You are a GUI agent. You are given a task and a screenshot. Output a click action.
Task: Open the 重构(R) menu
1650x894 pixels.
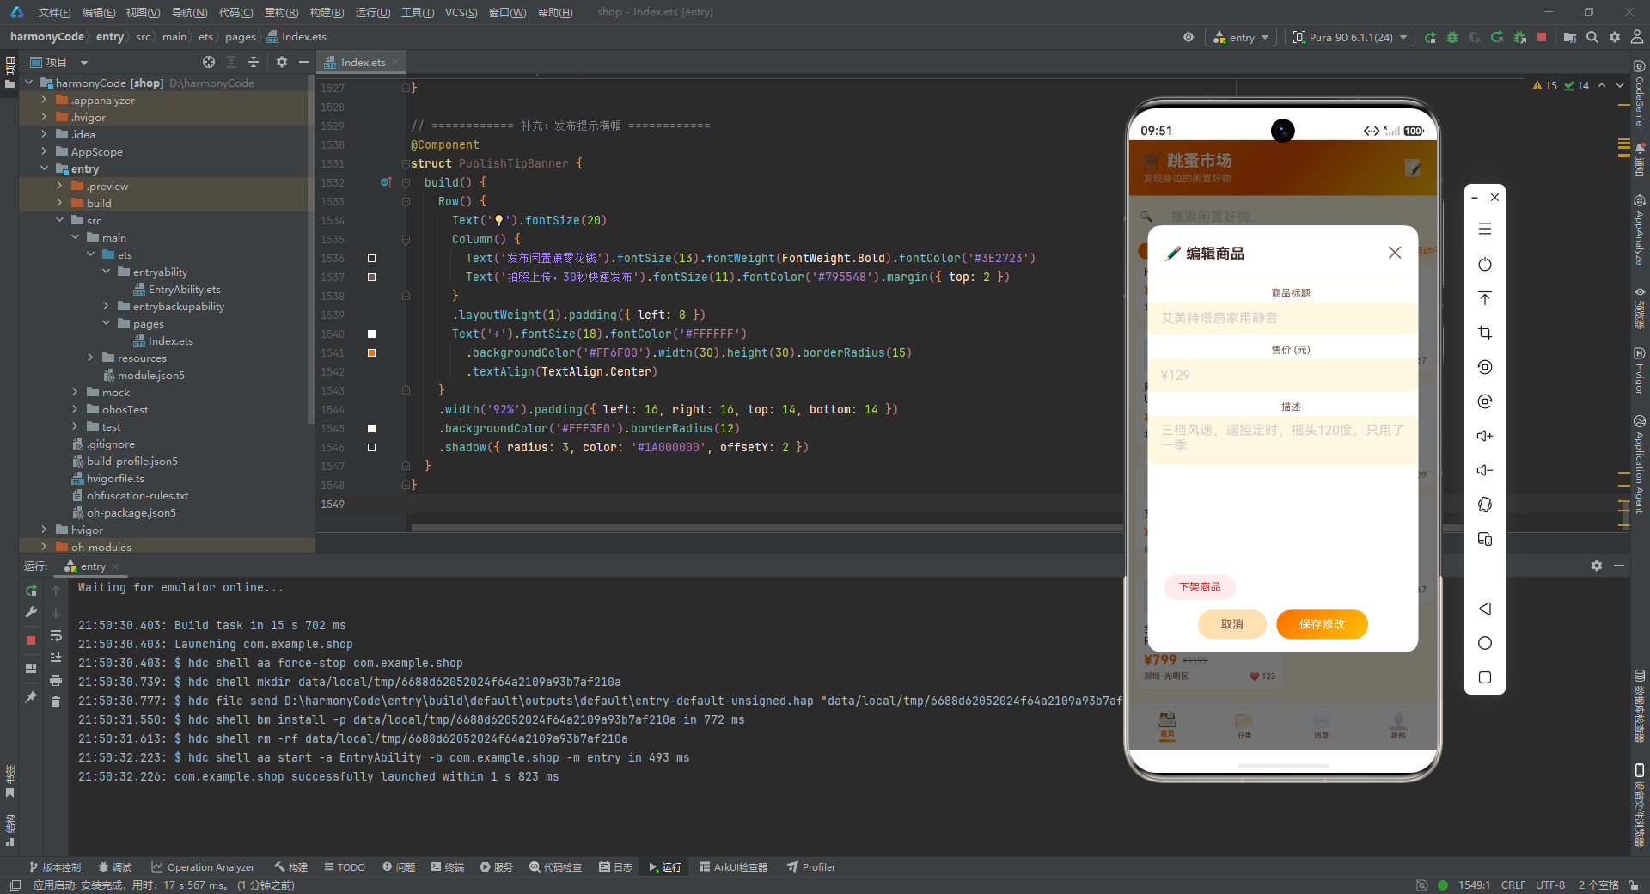(x=281, y=12)
